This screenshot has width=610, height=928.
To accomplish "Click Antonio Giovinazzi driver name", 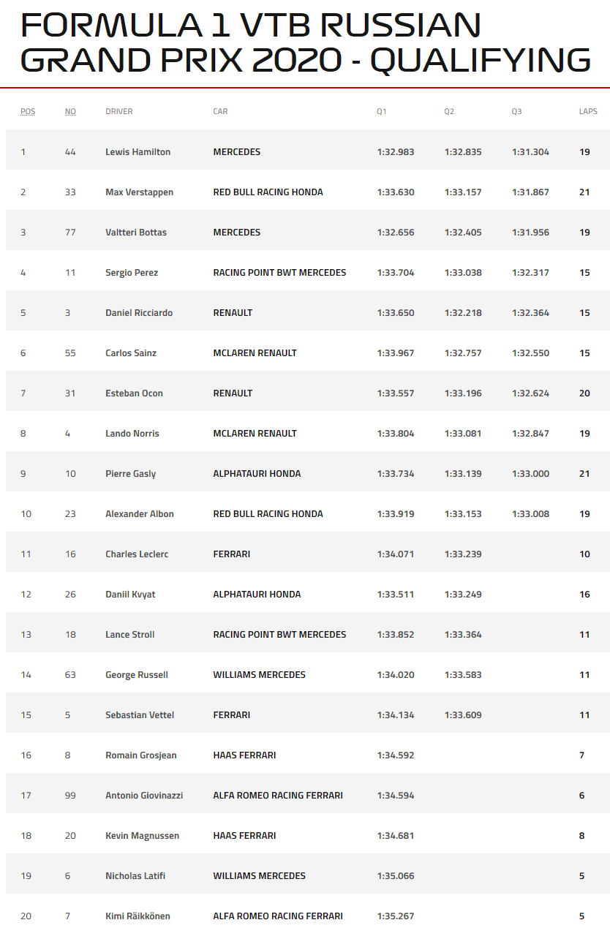I will tap(144, 796).
